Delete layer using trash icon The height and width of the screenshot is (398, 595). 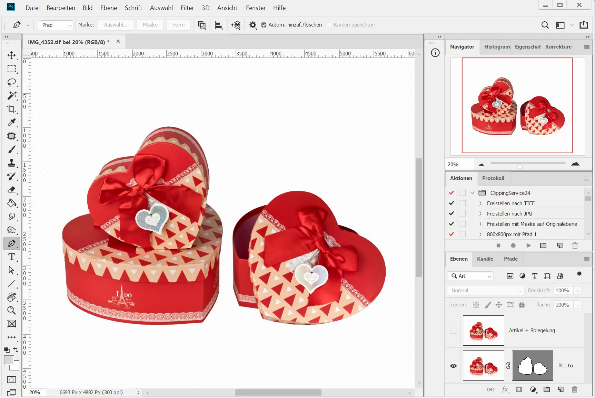(574, 389)
